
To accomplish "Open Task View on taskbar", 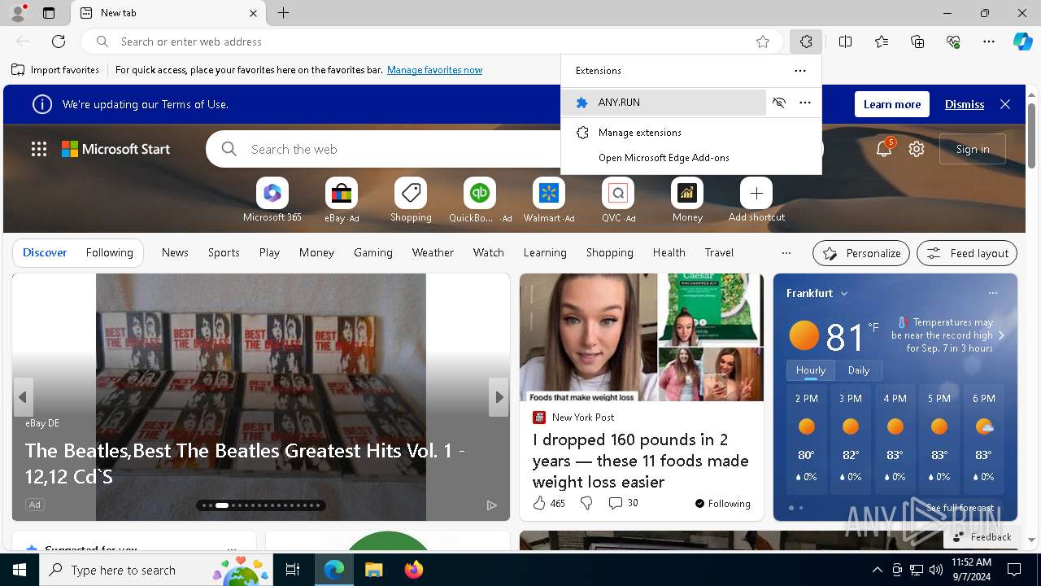I will [293, 570].
